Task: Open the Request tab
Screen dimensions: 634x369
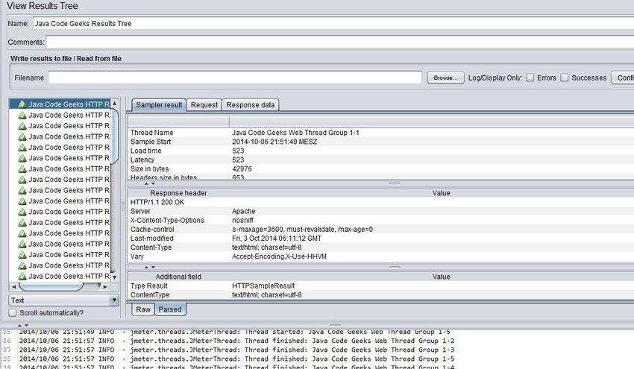Action: 204,105
